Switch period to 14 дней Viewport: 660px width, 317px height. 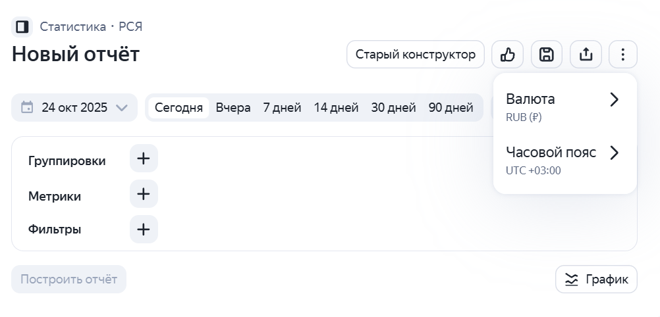pyautogui.click(x=336, y=108)
